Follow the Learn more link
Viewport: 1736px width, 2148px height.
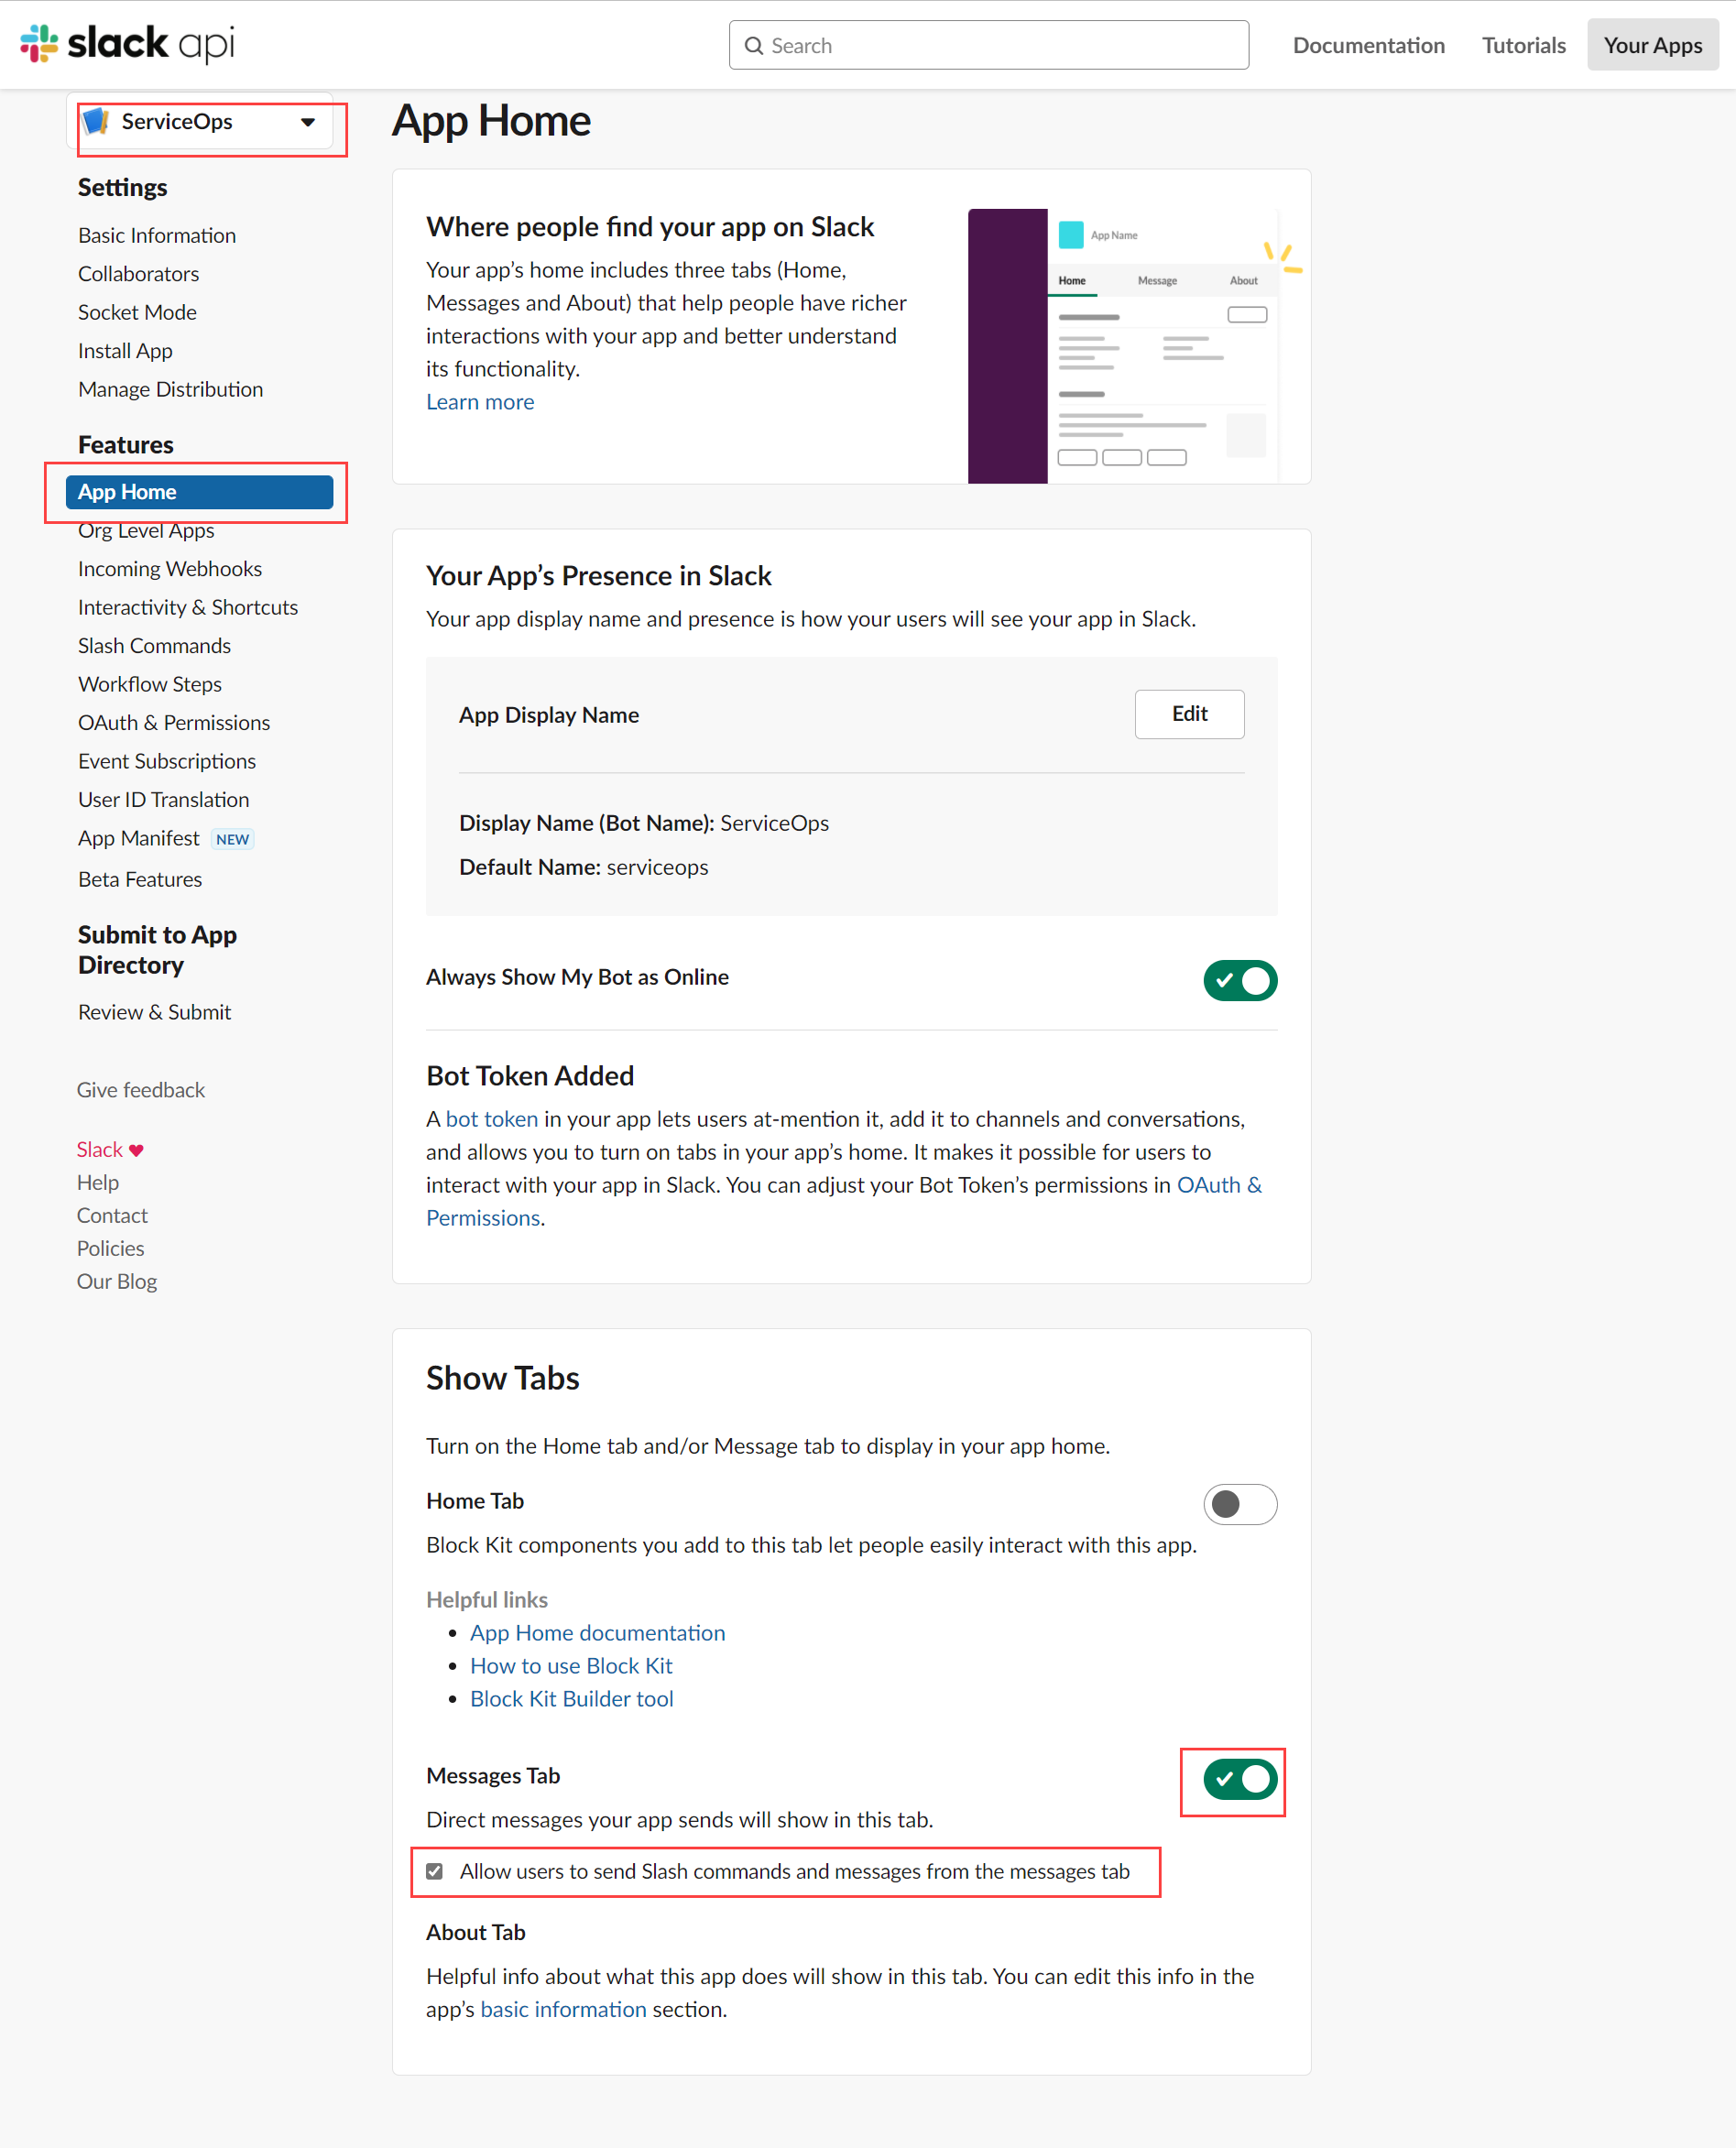point(480,402)
